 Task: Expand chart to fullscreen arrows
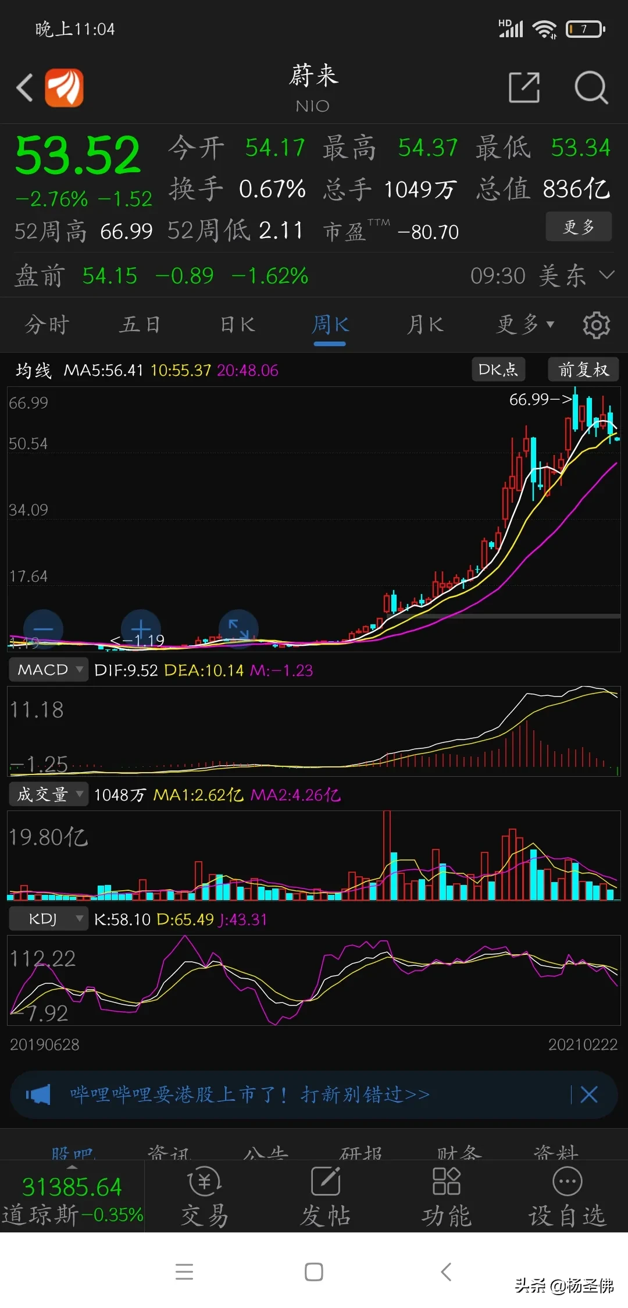click(x=238, y=629)
